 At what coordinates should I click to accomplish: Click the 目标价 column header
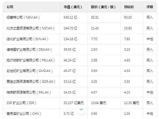[x=129, y=7]
